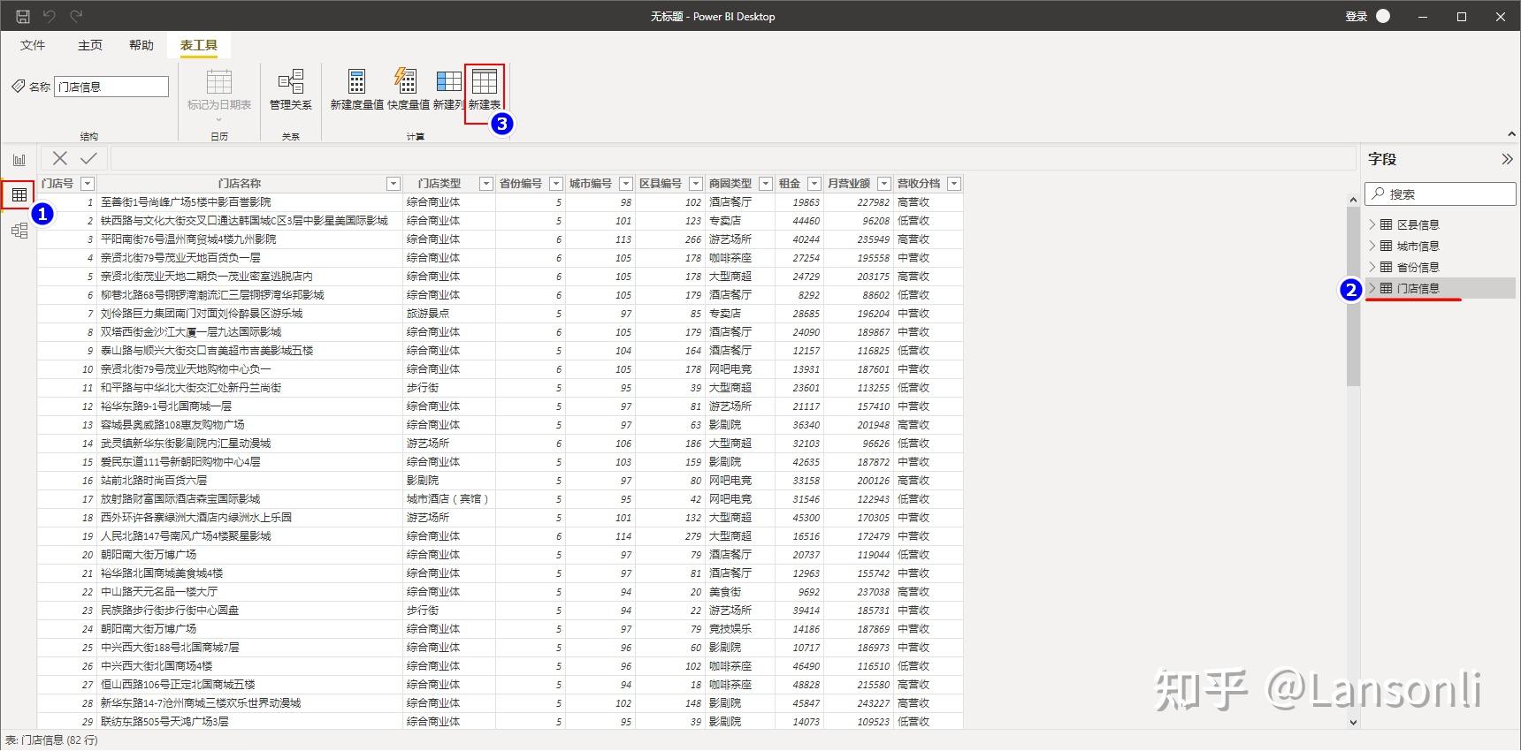
Task: Select the 门店信息 table name in fields list
Action: point(1418,288)
